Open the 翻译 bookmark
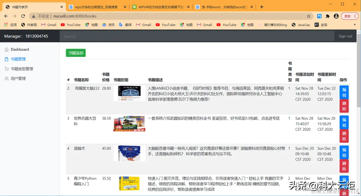361x196 pixels. pyautogui.click(x=125, y=25)
